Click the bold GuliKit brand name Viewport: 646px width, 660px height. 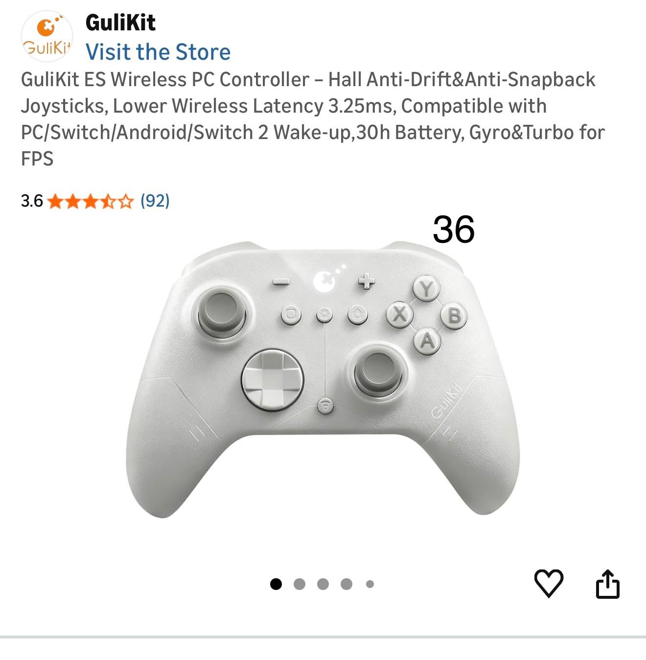point(120,23)
